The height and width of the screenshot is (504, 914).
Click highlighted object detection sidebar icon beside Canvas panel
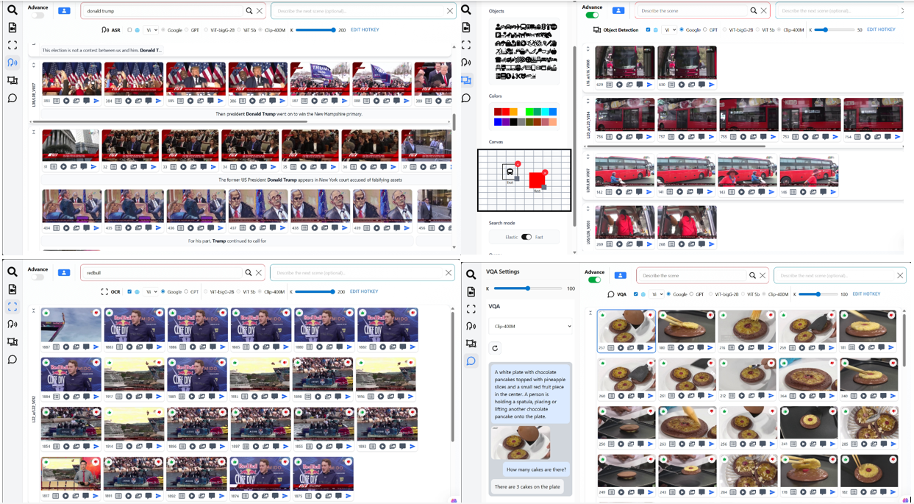466,80
